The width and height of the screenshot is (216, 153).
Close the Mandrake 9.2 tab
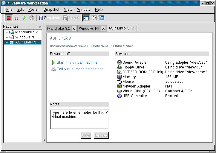(x=74, y=29)
